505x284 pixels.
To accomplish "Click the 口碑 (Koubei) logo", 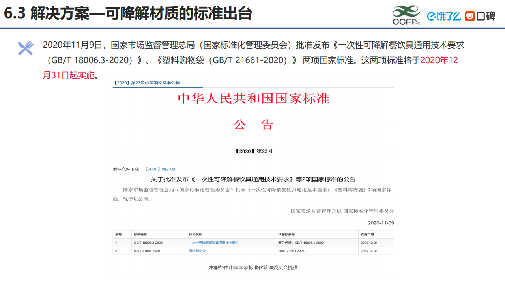I will point(480,16).
